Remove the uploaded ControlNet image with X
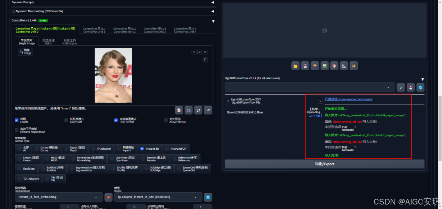Viewport: 442px width, 209px height. pyautogui.click(x=205, y=52)
